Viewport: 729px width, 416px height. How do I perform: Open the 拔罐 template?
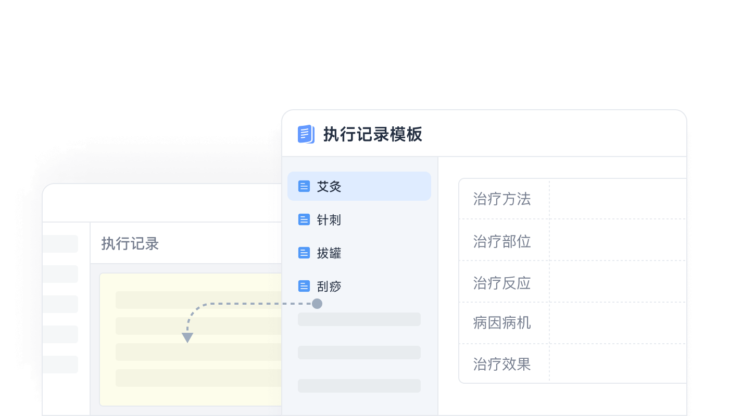pyautogui.click(x=359, y=253)
